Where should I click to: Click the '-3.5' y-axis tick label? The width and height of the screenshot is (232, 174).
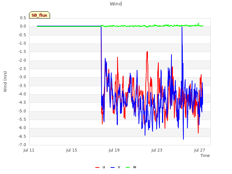pos(22,86)
